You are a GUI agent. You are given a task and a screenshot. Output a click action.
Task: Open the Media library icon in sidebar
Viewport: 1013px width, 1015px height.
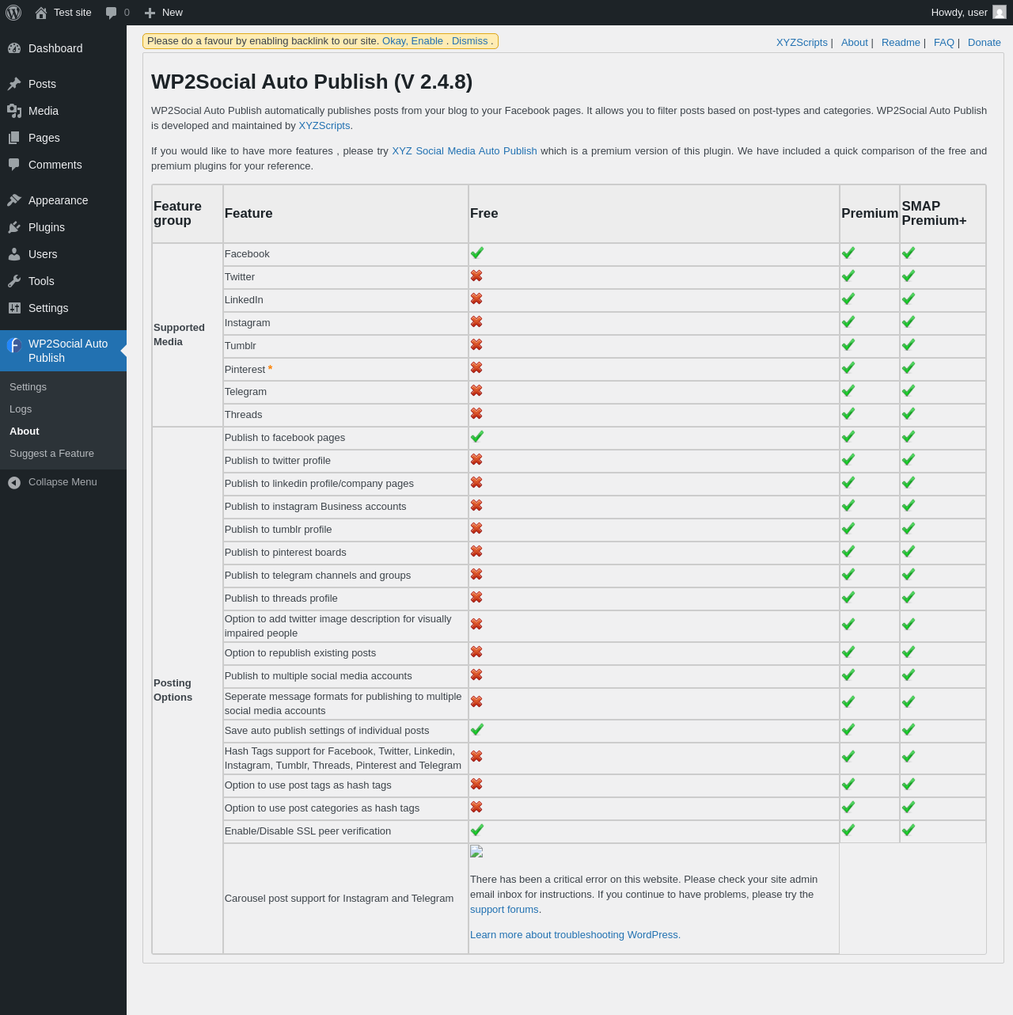point(14,111)
